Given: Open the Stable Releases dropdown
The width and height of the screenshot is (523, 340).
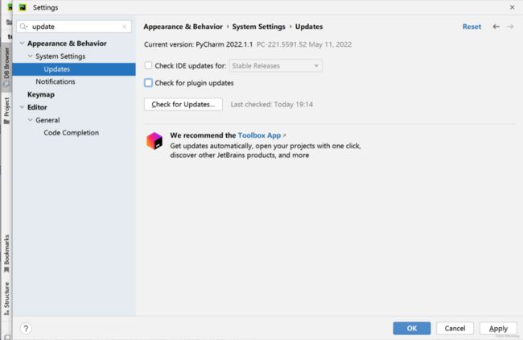Looking at the screenshot, I should pos(275,66).
